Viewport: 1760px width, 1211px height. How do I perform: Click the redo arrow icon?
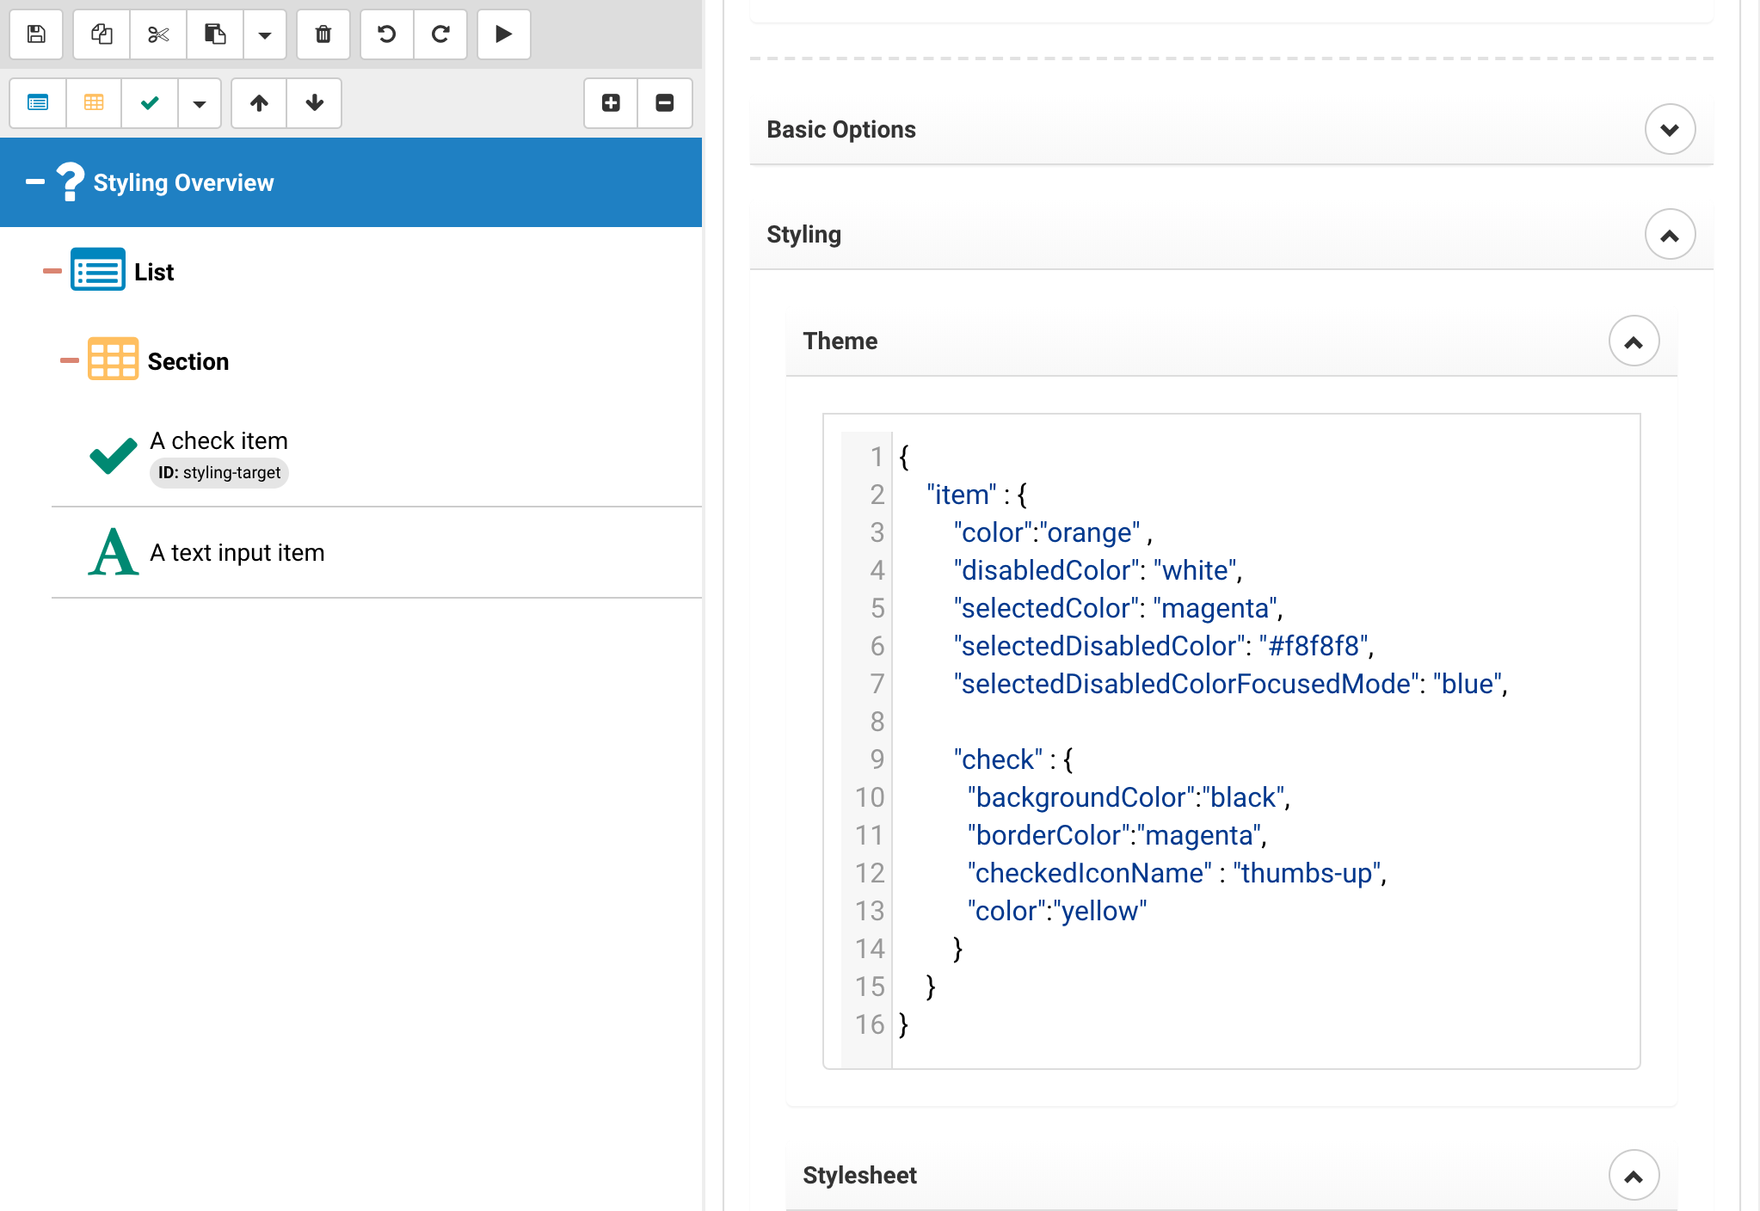click(x=440, y=34)
